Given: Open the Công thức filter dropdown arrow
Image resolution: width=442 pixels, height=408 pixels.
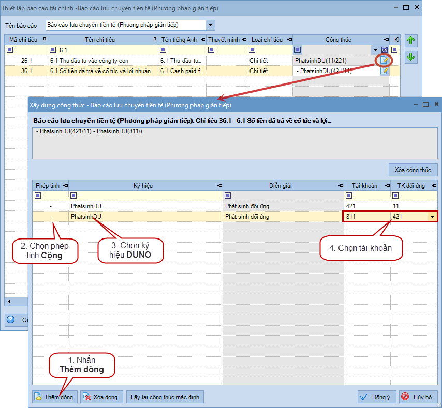Looking at the screenshot, I should tap(375, 50).
